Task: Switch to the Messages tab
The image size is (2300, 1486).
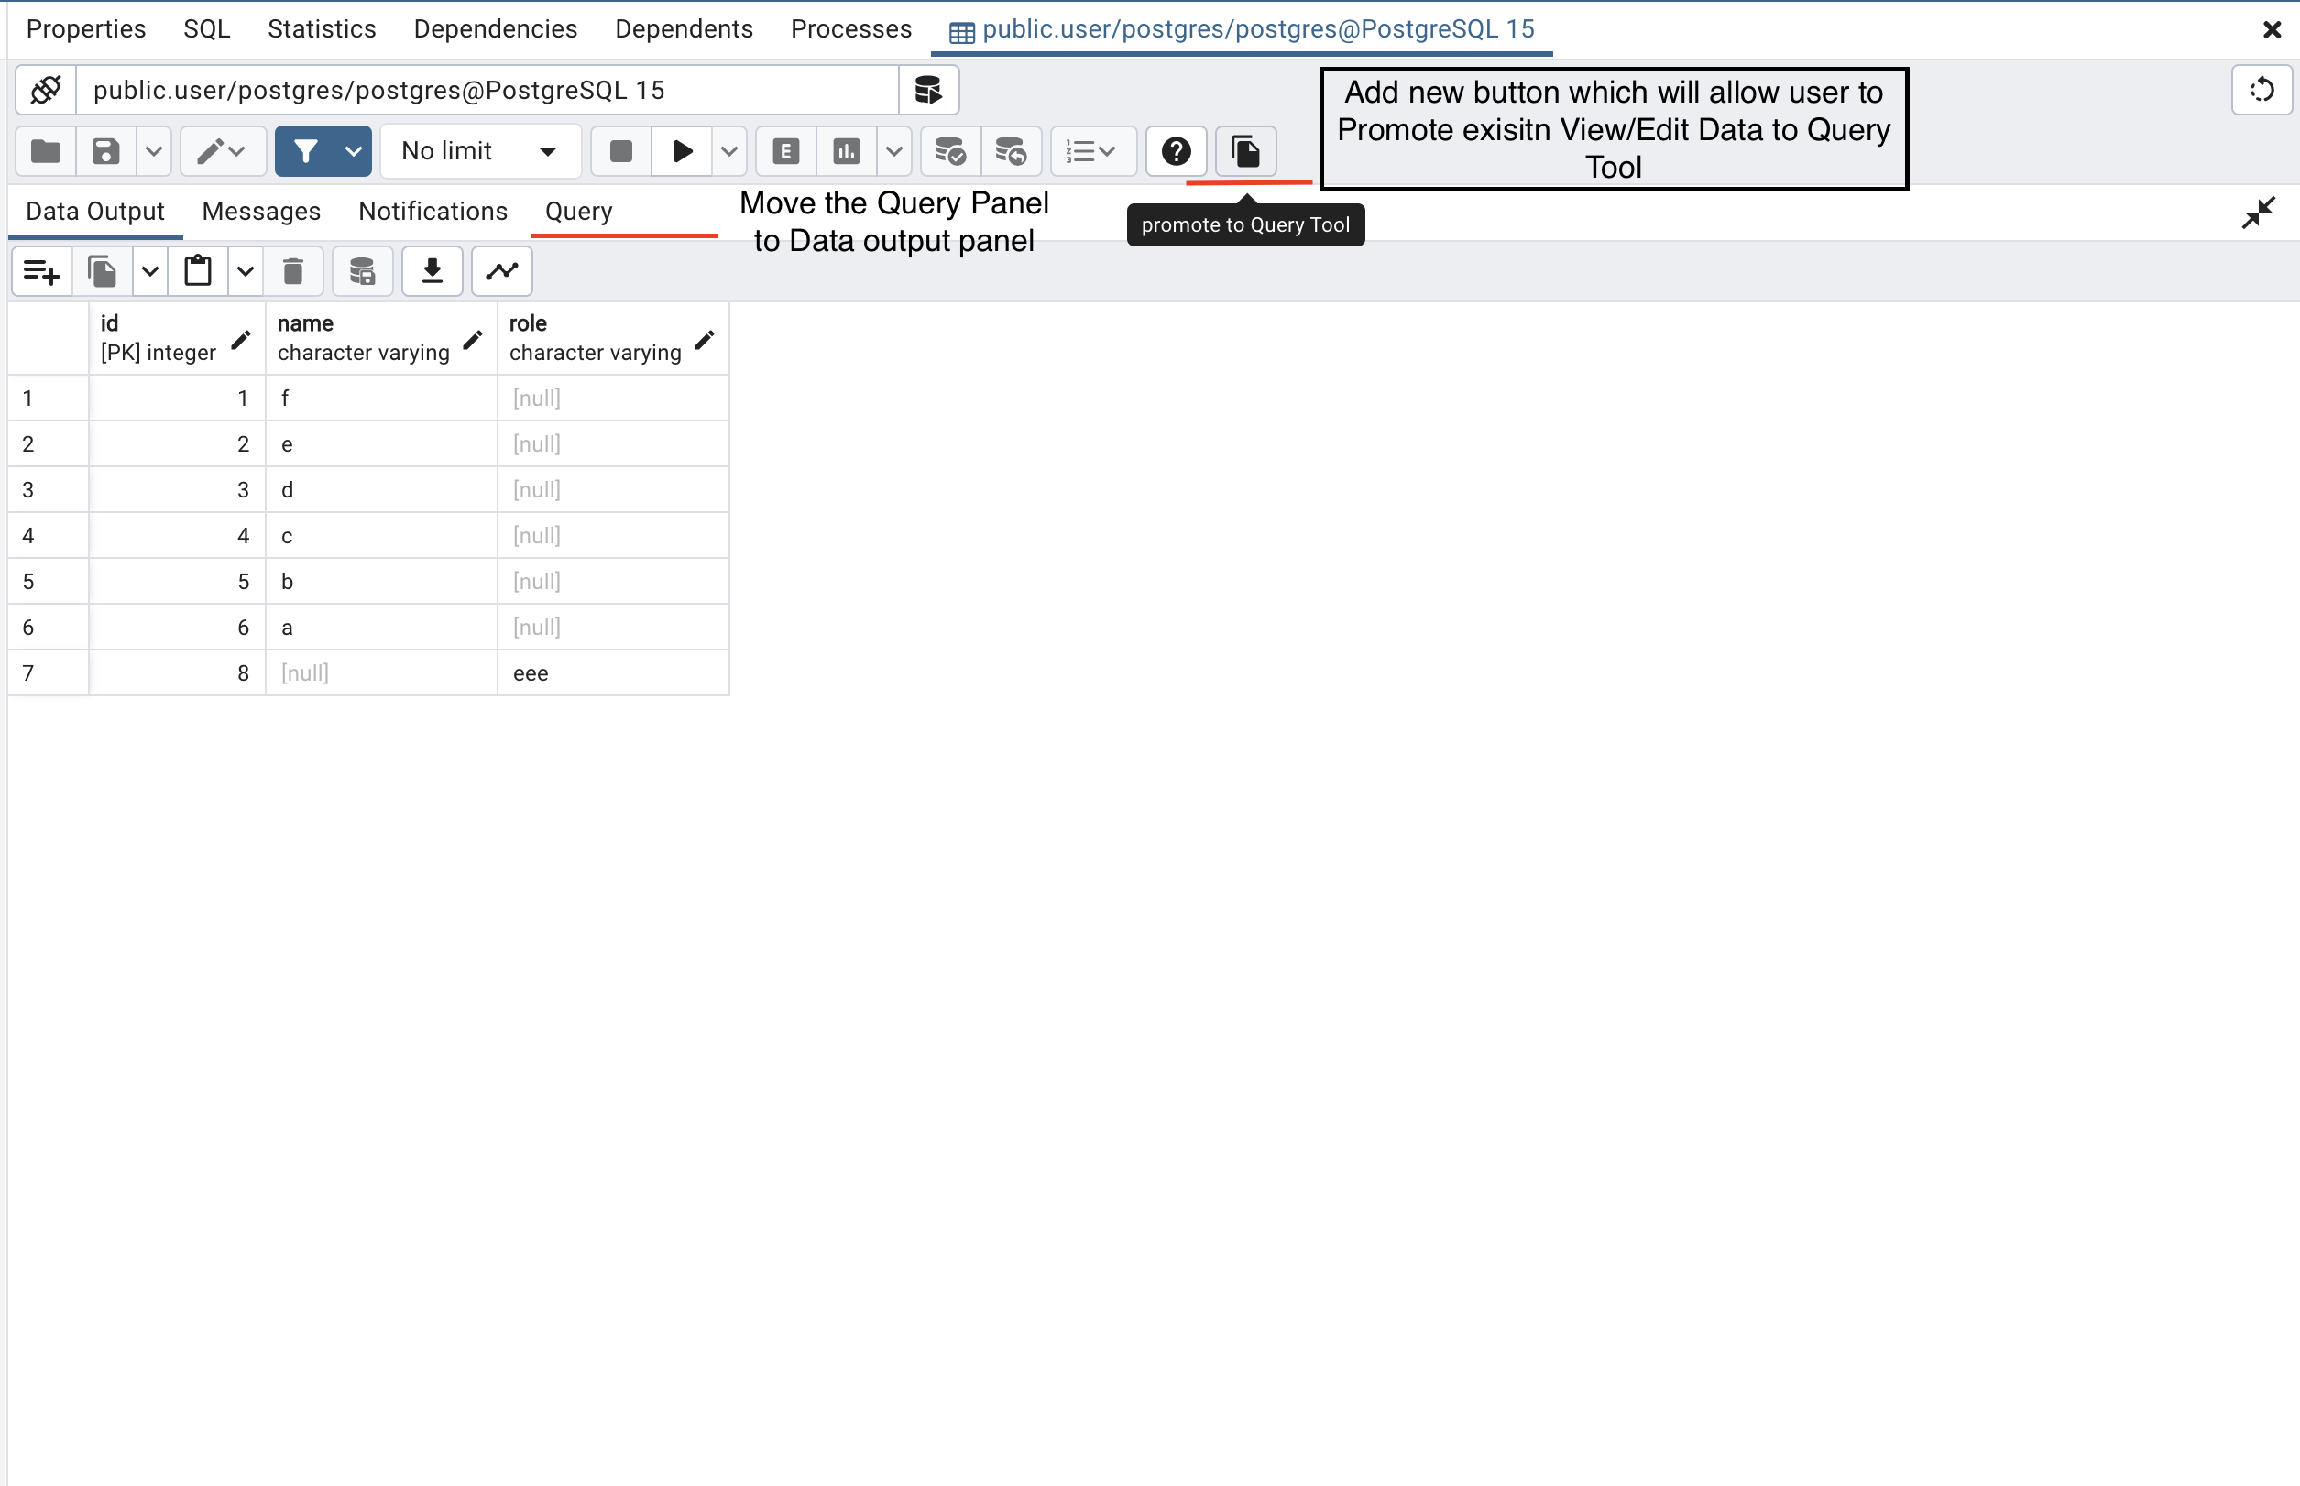Action: coord(260,212)
